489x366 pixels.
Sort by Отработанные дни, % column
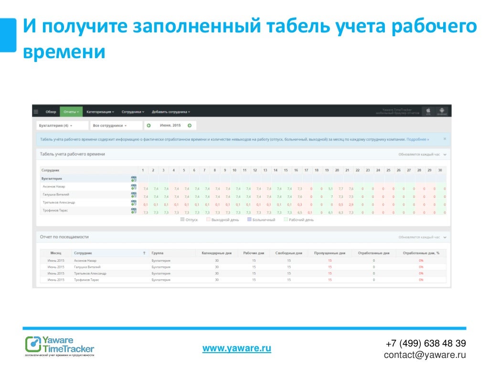pyautogui.click(x=421, y=253)
